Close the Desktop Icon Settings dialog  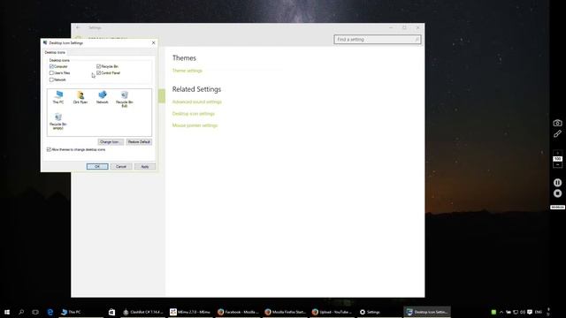[x=153, y=42]
